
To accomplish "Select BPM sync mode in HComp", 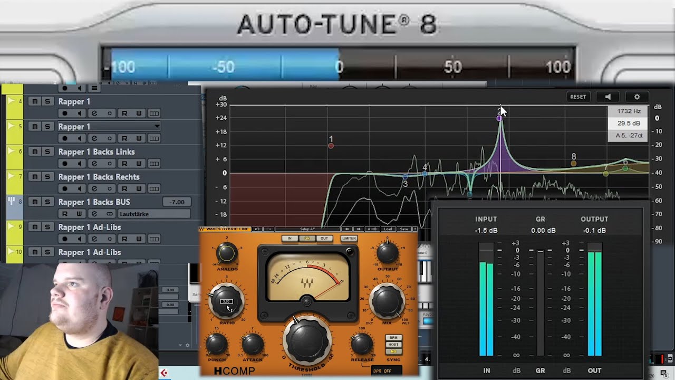I will click(x=393, y=338).
